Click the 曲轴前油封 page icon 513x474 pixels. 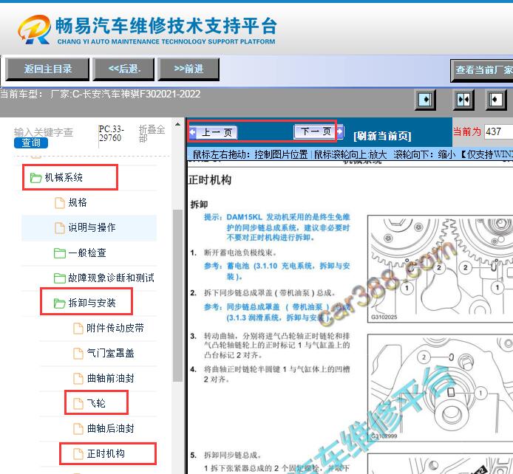(x=78, y=379)
